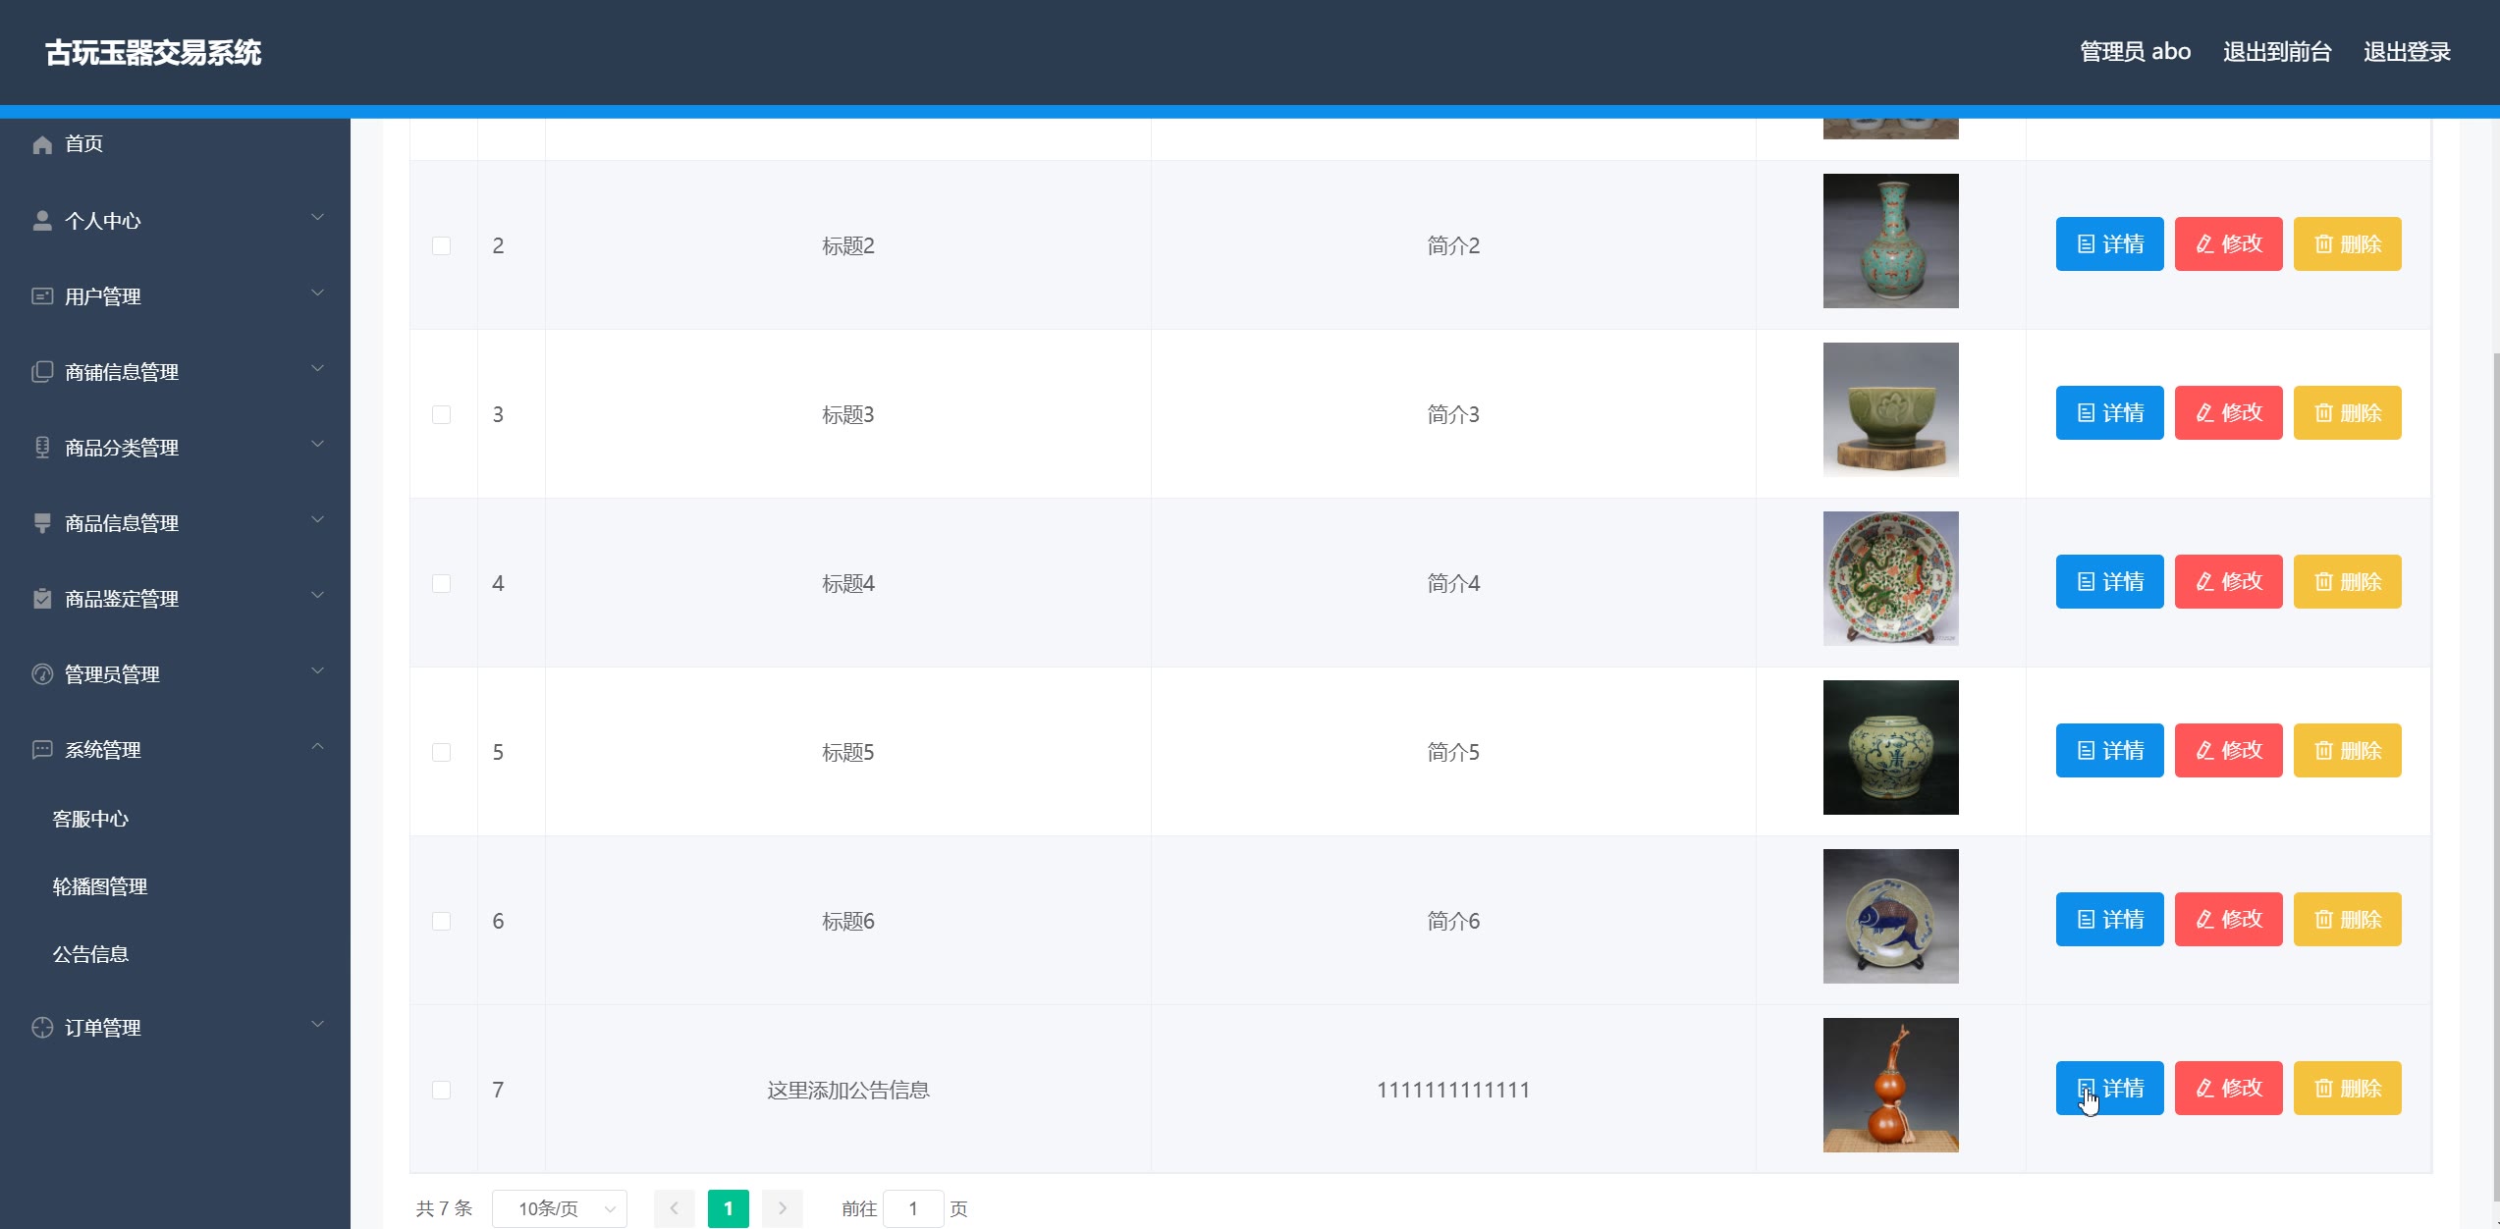Open the 10条/页 page size dropdown
Screen dimensions: 2500x1229
pos(560,1208)
